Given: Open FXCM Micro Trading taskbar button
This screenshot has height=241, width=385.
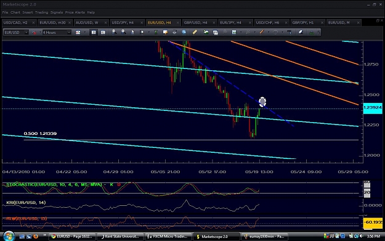Looking at the screenshot, I should pos(168,237).
